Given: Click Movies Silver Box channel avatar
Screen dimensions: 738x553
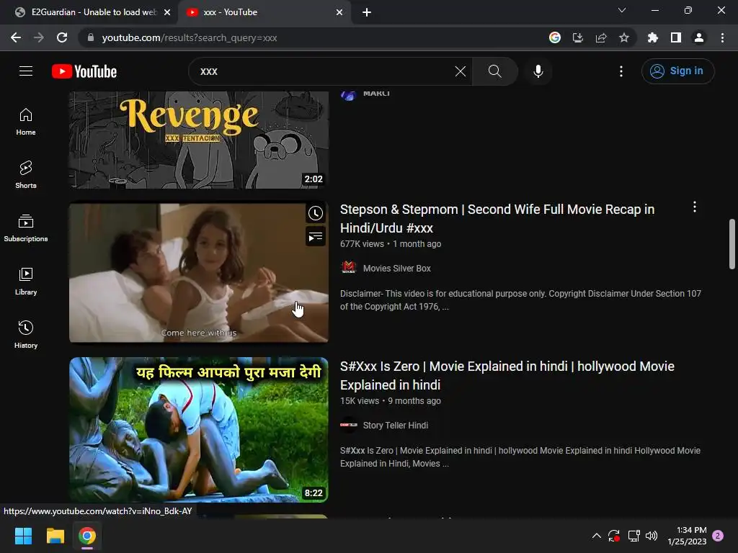Looking at the screenshot, I should [x=349, y=268].
